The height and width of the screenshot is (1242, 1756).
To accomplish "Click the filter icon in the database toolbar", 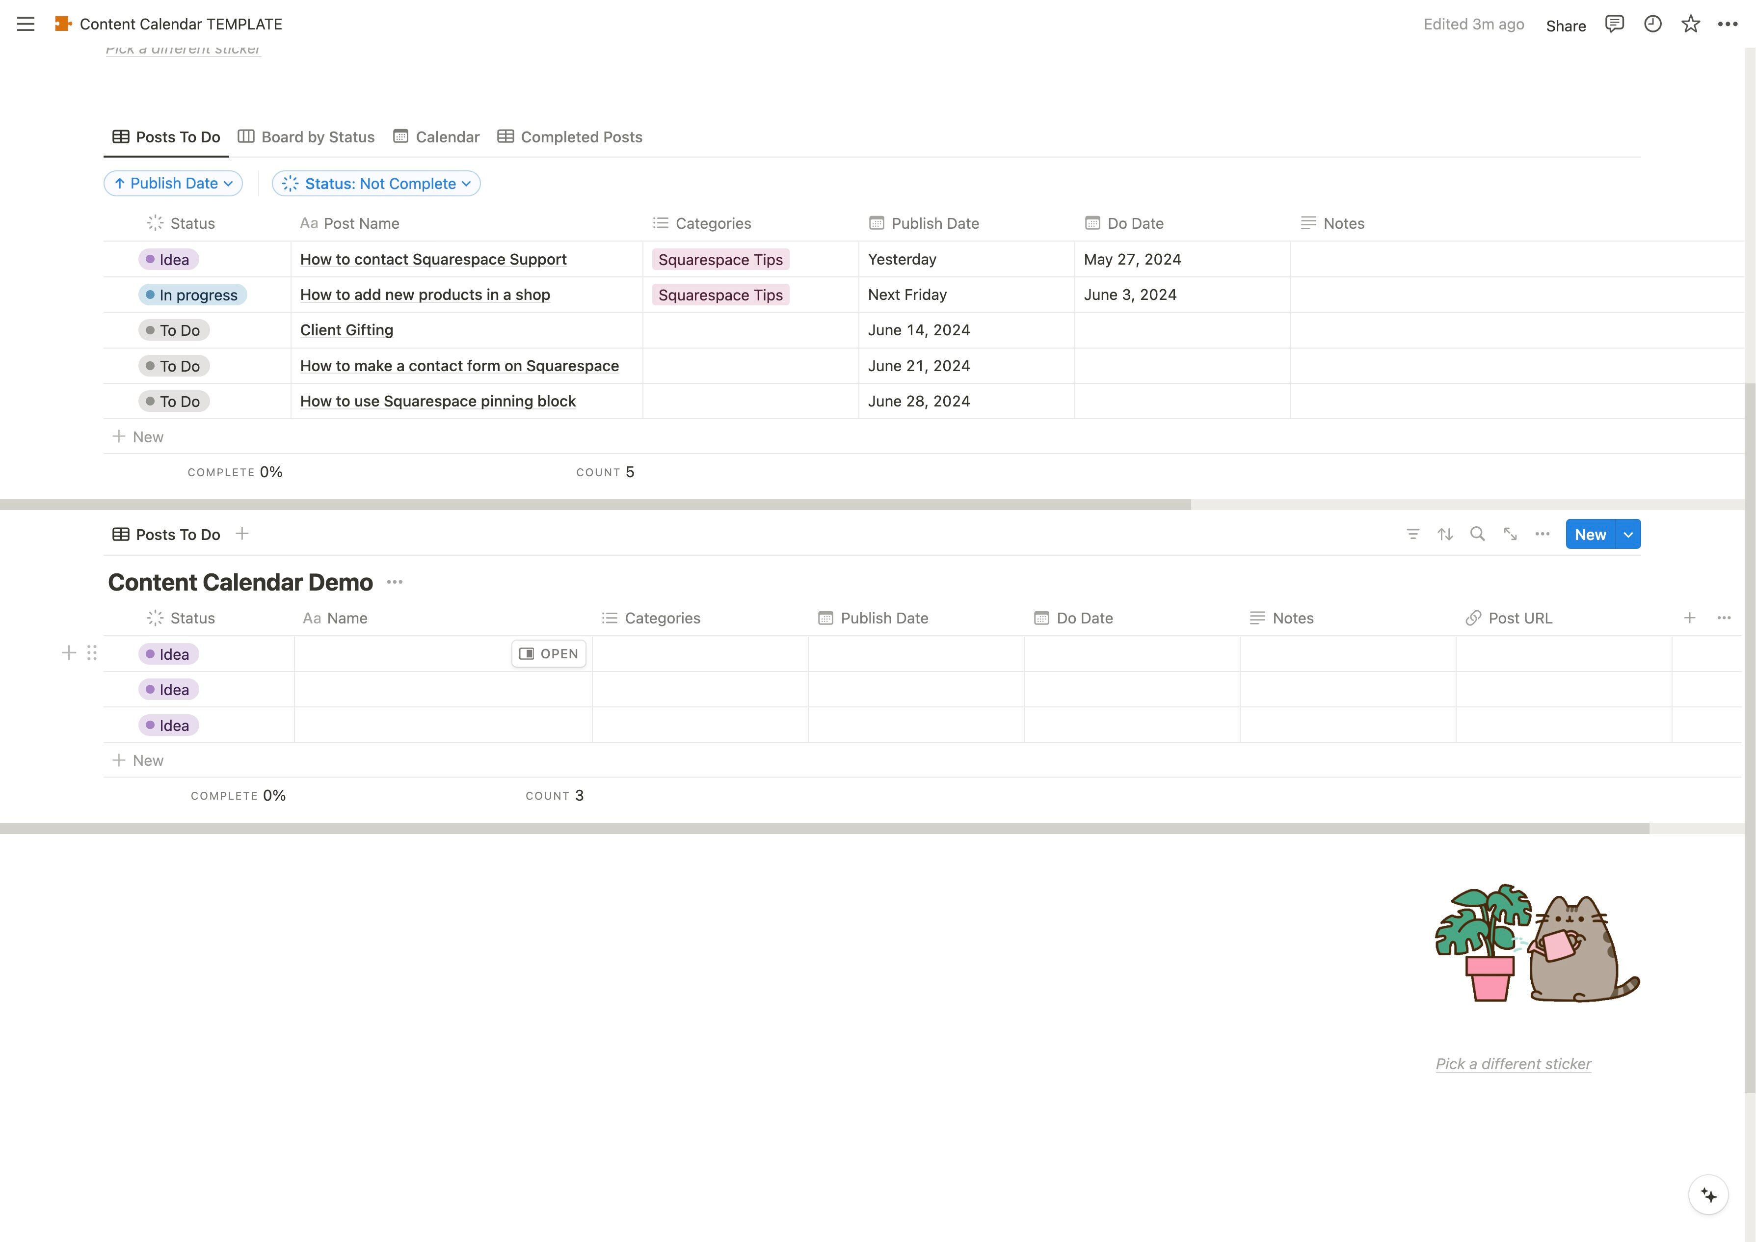I will pos(1412,534).
